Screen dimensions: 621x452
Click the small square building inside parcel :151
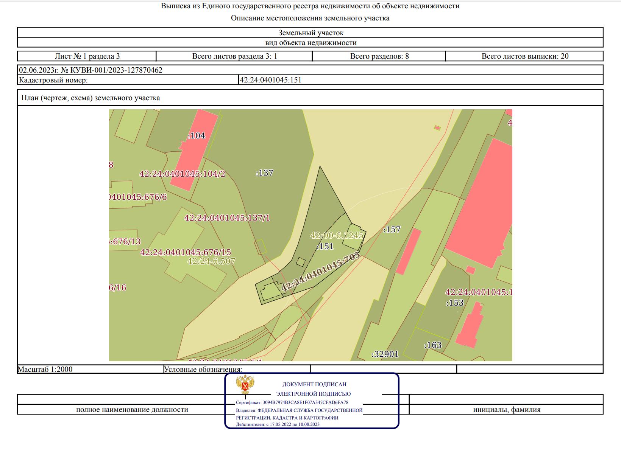pyautogui.click(x=301, y=262)
